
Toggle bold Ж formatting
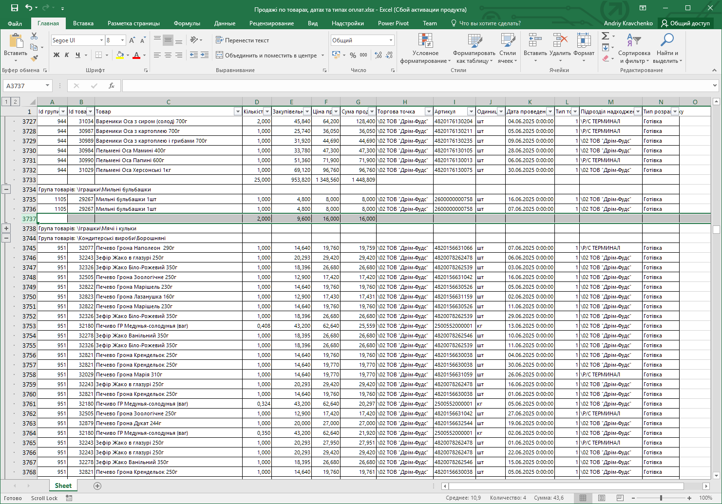pos(57,55)
